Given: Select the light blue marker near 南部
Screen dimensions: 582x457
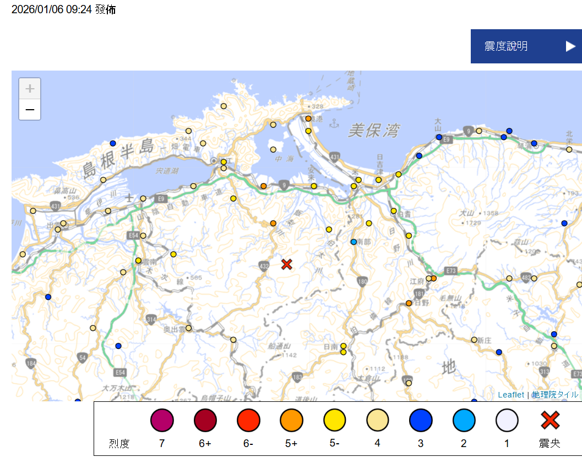Looking at the screenshot, I should (x=354, y=242).
